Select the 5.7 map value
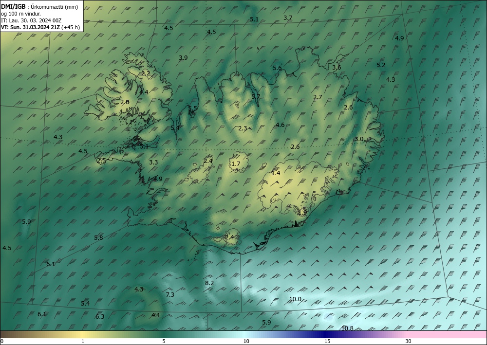The image size is (487, 345). coord(256,96)
